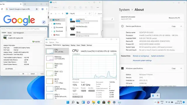Collapse Windows specifications section chevron

181,68
